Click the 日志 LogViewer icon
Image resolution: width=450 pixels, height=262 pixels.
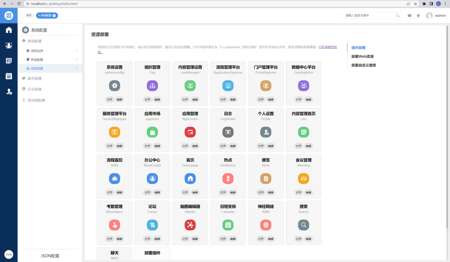coord(228,132)
